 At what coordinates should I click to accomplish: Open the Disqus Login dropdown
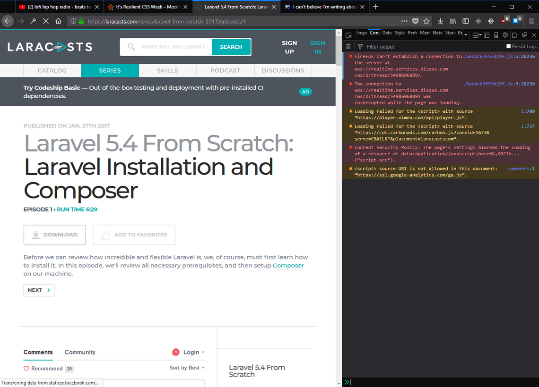click(194, 353)
